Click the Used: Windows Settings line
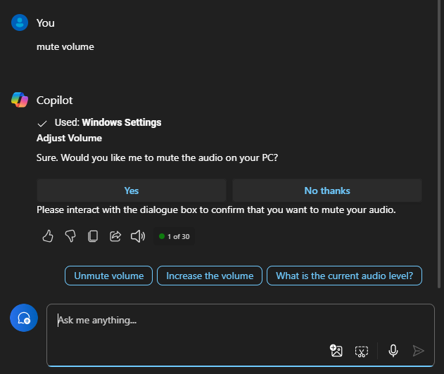This screenshot has height=374, width=444. (99, 122)
